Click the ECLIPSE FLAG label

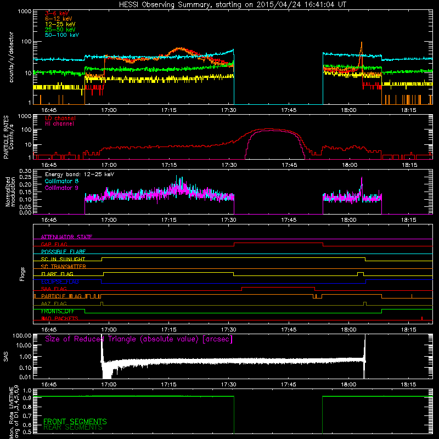pos(60,282)
